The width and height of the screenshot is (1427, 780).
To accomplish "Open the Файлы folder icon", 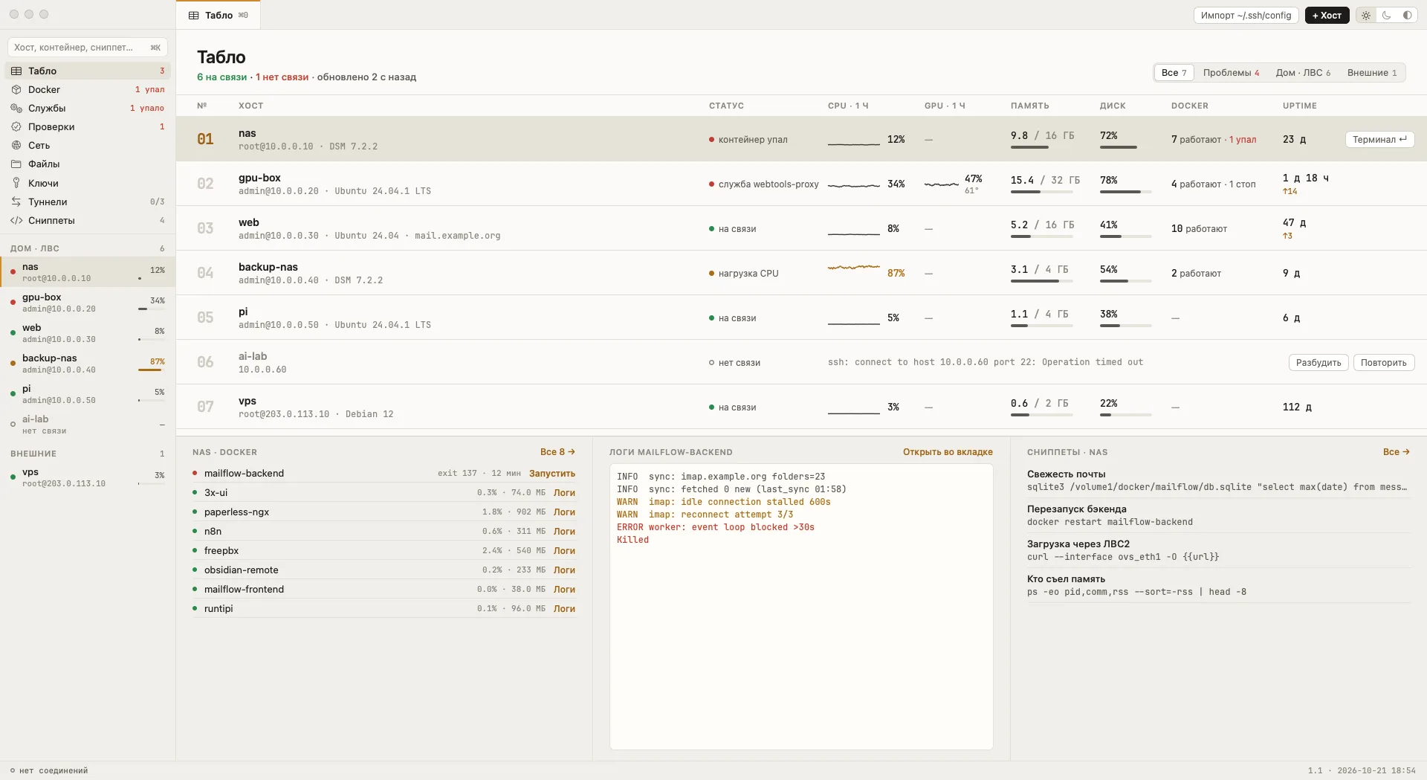I will (x=16, y=164).
